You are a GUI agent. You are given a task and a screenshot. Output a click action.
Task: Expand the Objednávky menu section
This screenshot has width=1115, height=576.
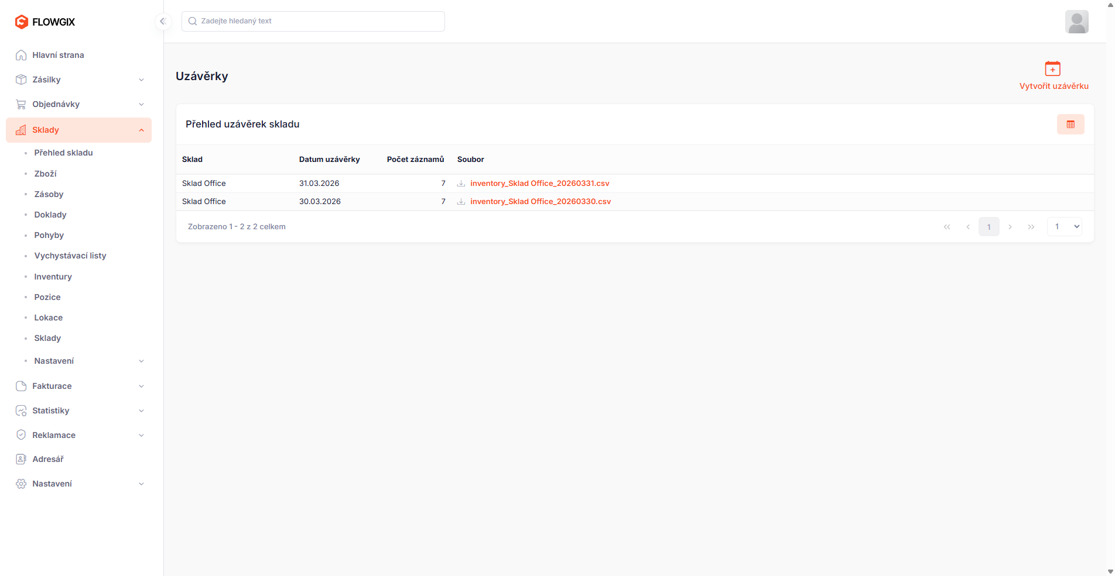[141, 104]
